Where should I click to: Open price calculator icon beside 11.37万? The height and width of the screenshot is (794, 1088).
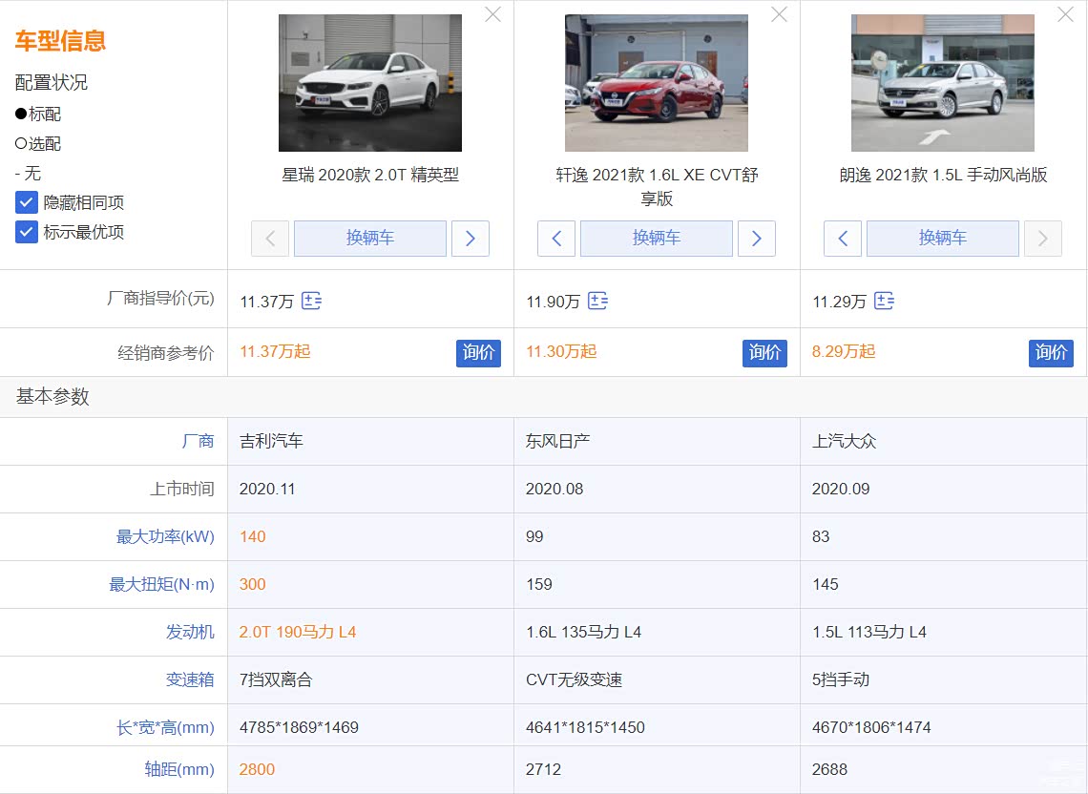click(x=311, y=302)
